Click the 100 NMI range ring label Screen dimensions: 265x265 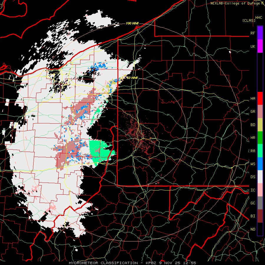click(132, 23)
